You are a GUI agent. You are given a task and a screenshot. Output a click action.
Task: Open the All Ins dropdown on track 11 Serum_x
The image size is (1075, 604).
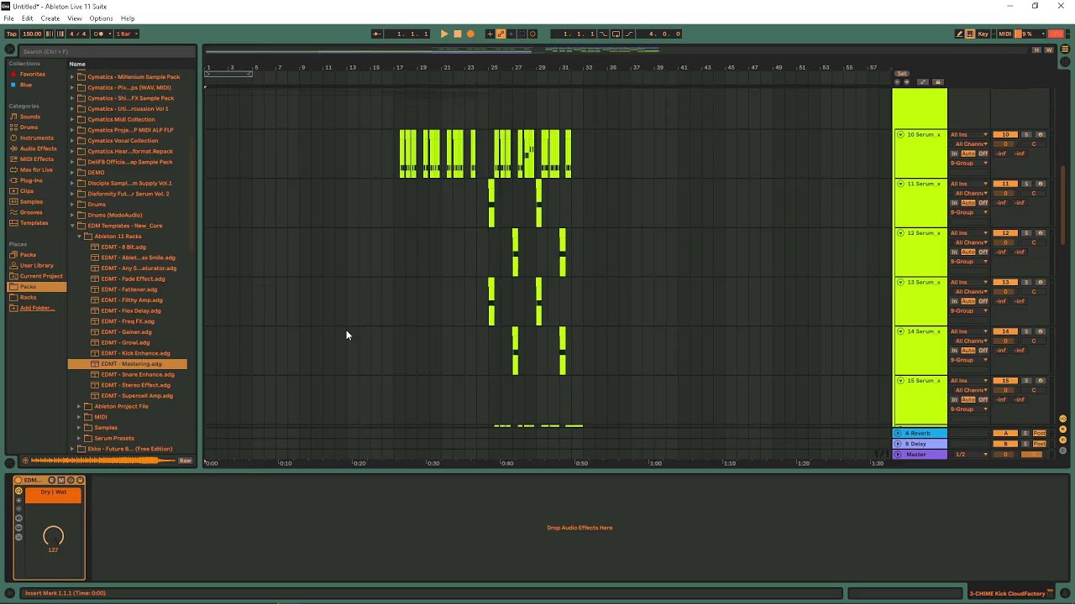pyautogui.click(x=969, y=184)
